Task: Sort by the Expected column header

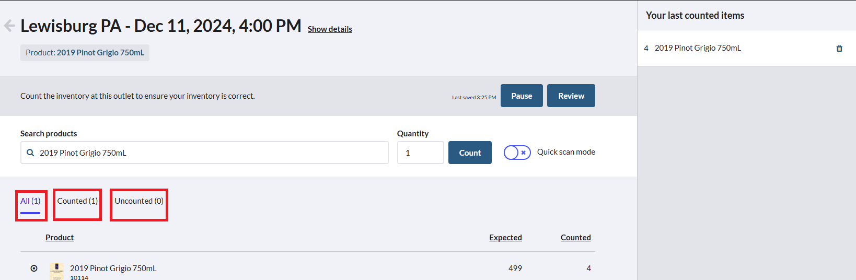Action: pos(505,238)
